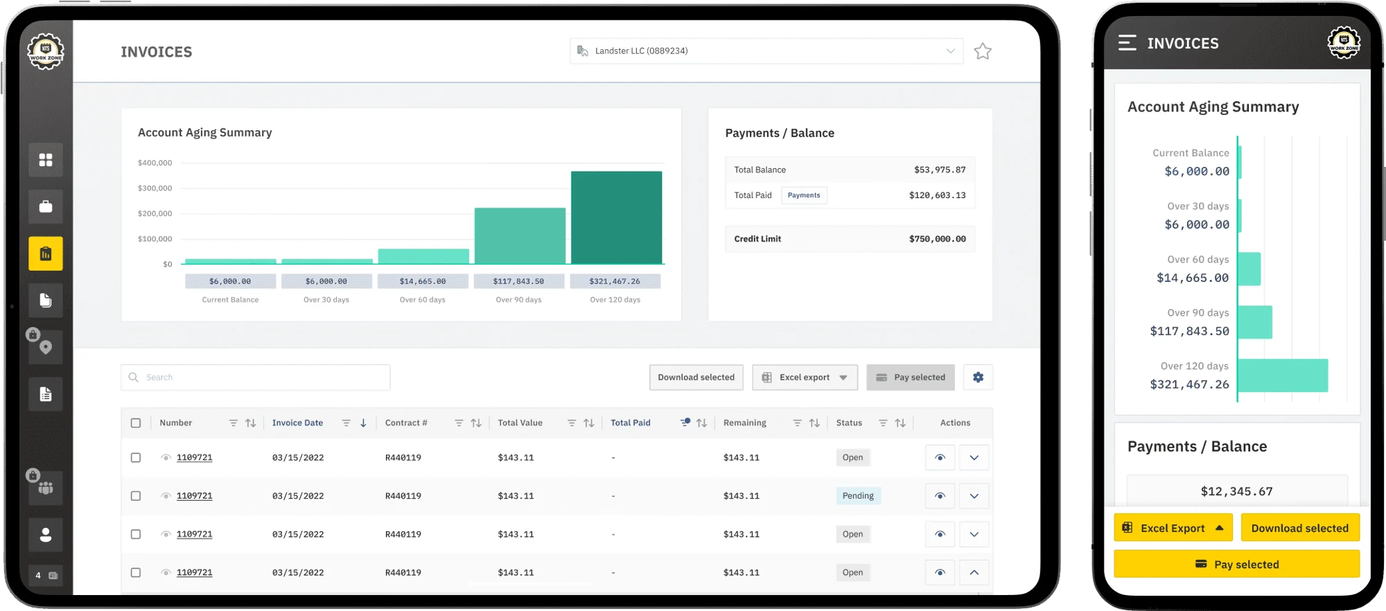
Task: Click the invoice Search field
Action: click(256, 378)
